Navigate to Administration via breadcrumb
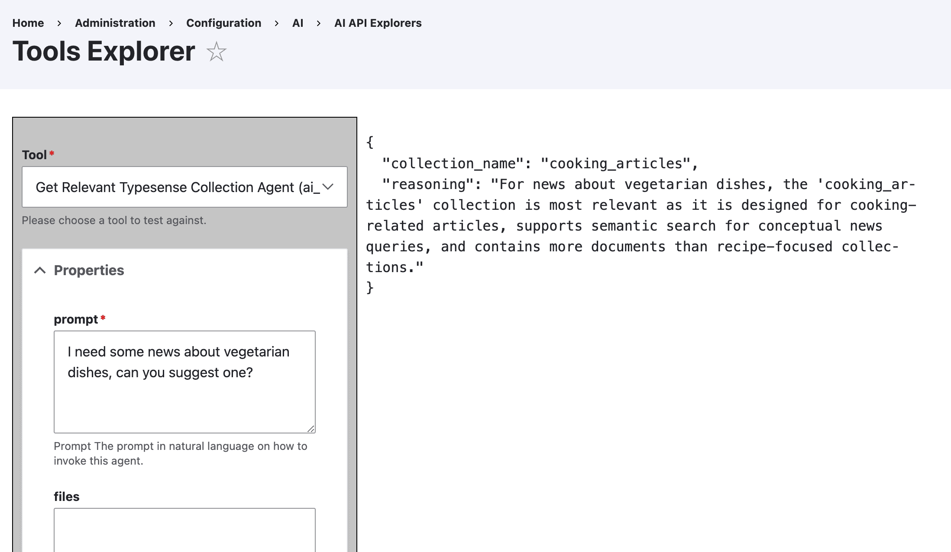 [x=115, y=23]
